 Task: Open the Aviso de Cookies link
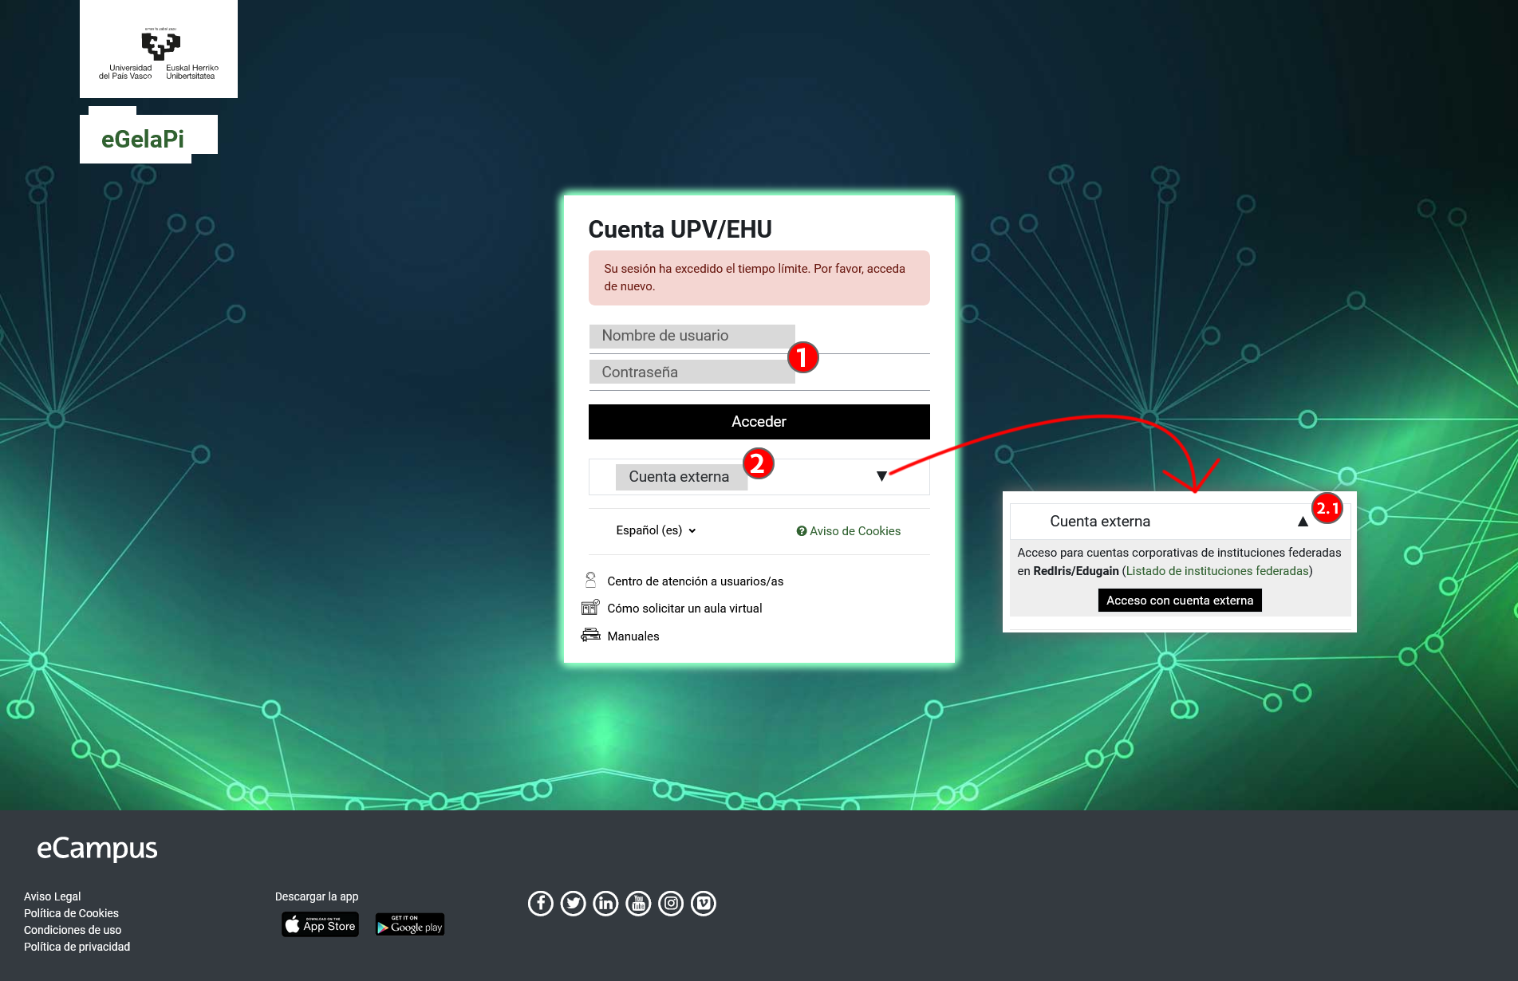848,530
